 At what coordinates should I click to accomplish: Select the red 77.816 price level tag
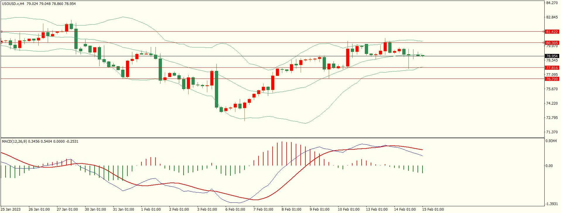[552, 68]
